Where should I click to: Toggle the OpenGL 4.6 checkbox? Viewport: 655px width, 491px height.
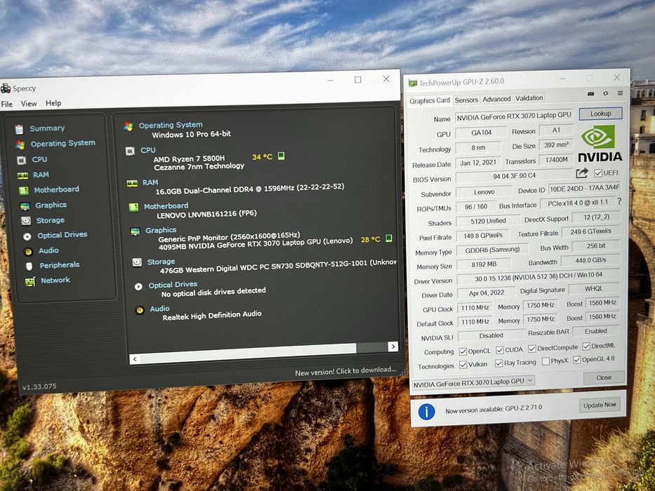click(577, 360)
